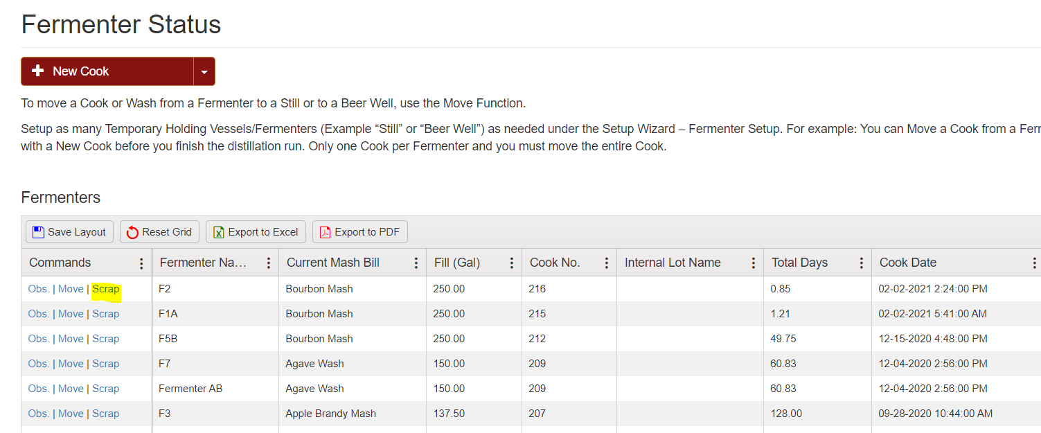Click cook date 02-02-2021 2:24:00 PM
This screenshot has height=433, width=1041.
click(933, 289)
